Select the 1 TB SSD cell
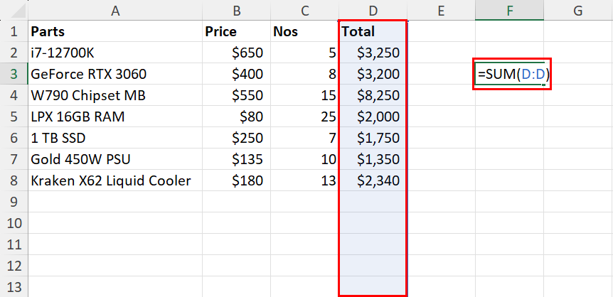 [115, 138]
